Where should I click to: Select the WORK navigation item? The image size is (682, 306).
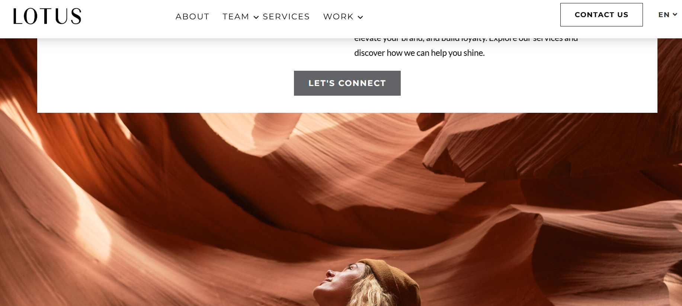(x=338, y=17)
